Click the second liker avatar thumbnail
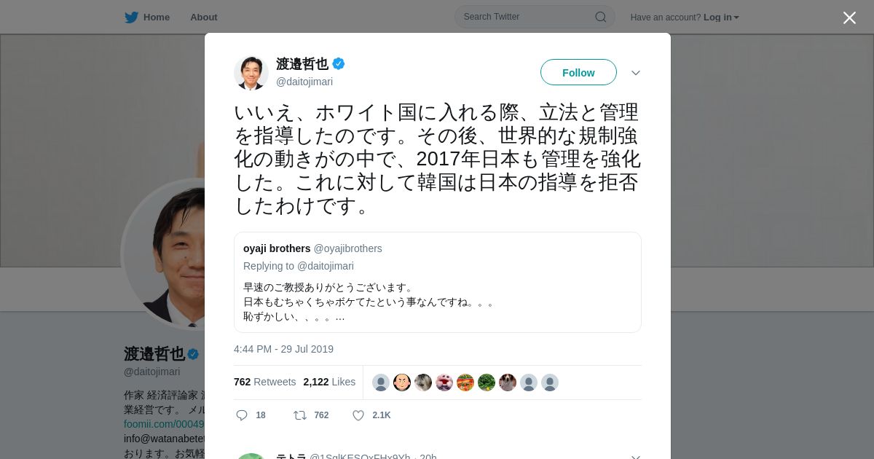 402,382
